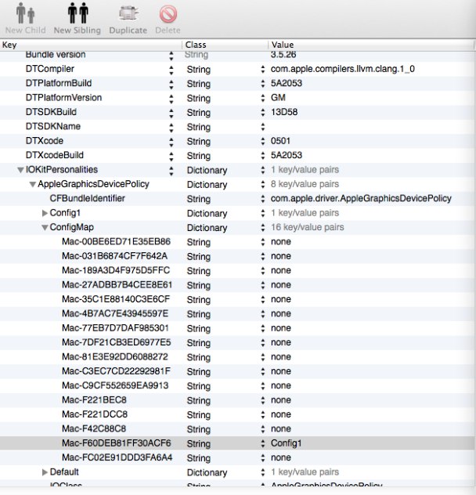
Task: Collapse the ConfigMap dictionary
Action: click(45, 228)
